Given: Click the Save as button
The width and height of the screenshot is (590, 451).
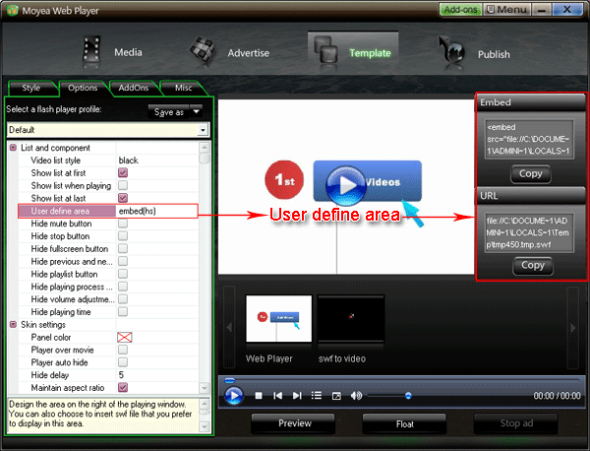Looking at the screenshot, I should point(169,112).
